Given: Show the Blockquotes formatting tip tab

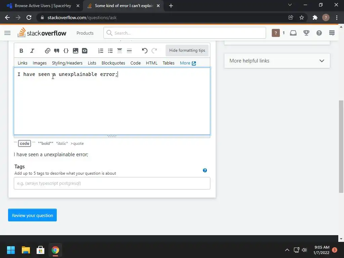Looking at the screenshot, I should coord(113,63).
